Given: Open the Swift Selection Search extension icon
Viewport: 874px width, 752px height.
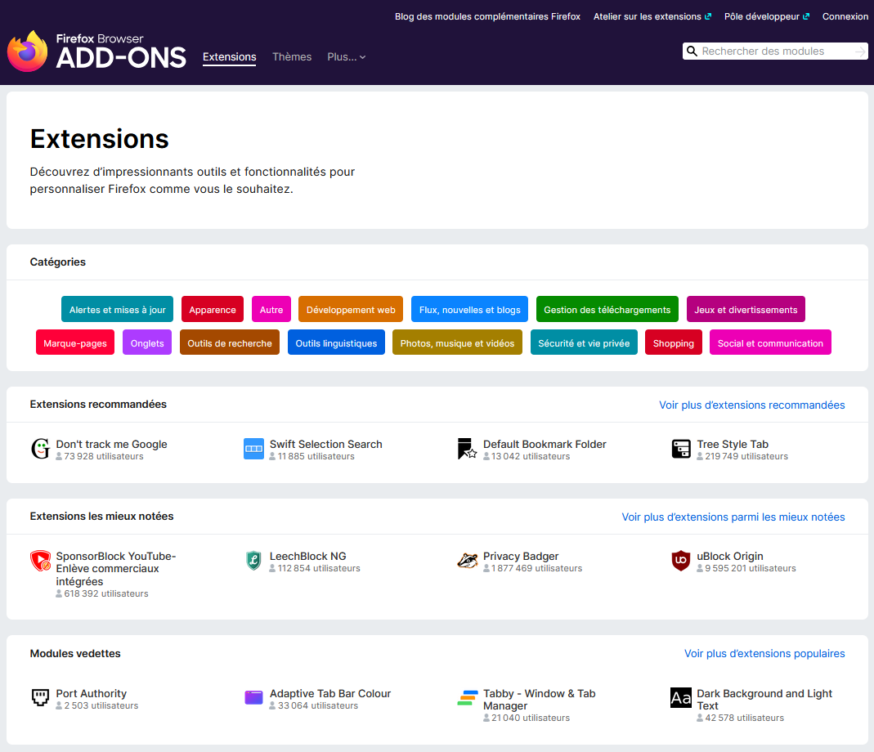Looking at the screenshot, I should pos(253,449).
